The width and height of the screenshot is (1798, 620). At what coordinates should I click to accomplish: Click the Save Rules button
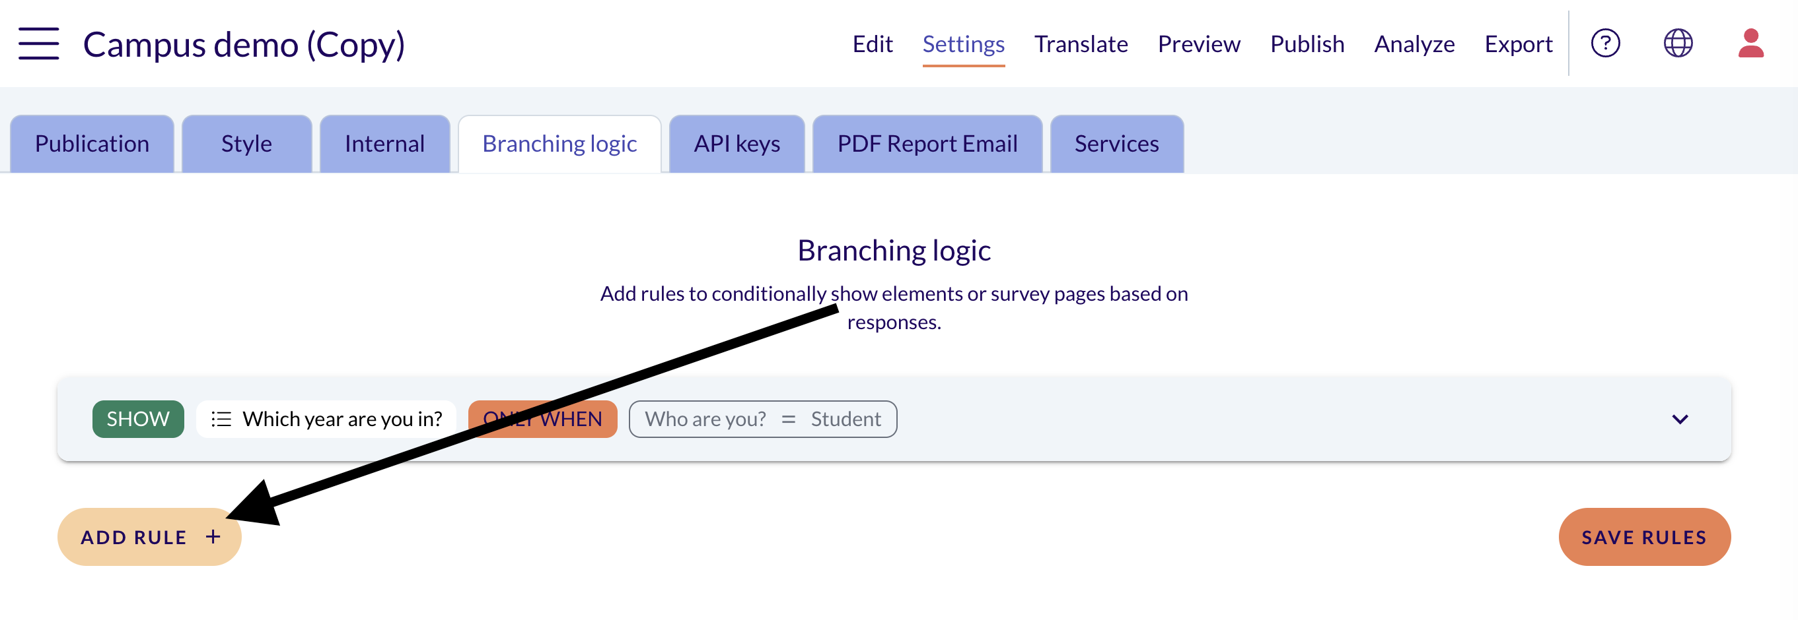[x=1645, y=536]
